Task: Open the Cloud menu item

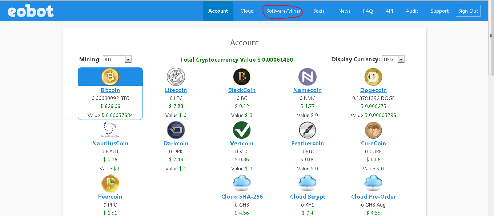Action: (247, 11)
